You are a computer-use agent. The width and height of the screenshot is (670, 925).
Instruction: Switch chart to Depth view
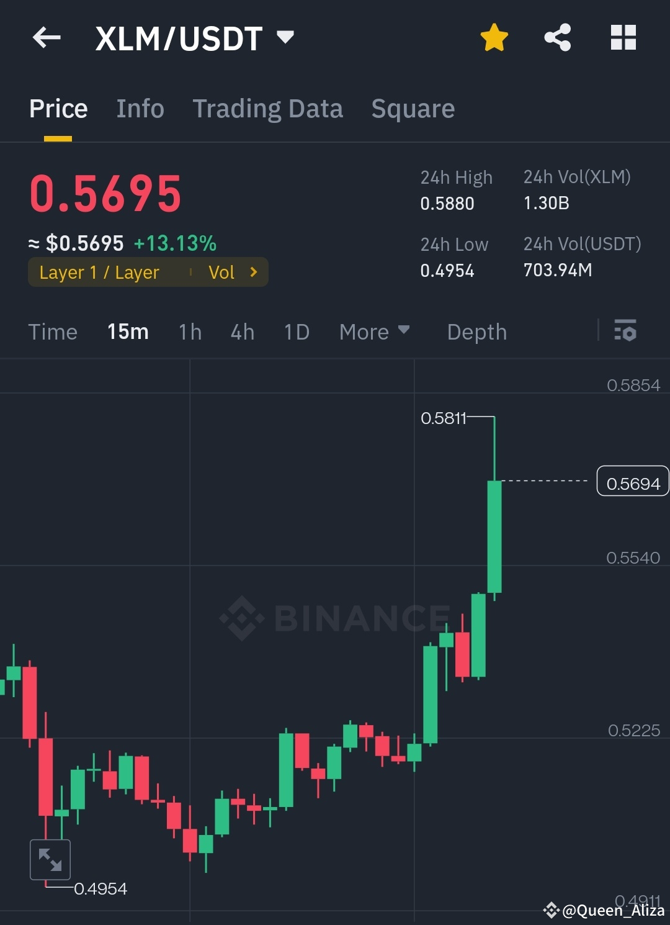point(476,332)
